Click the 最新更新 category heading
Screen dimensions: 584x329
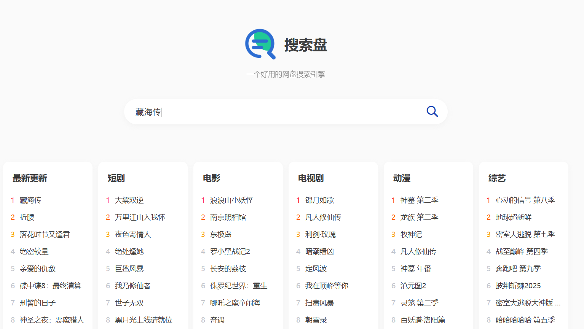coord(30,178)
